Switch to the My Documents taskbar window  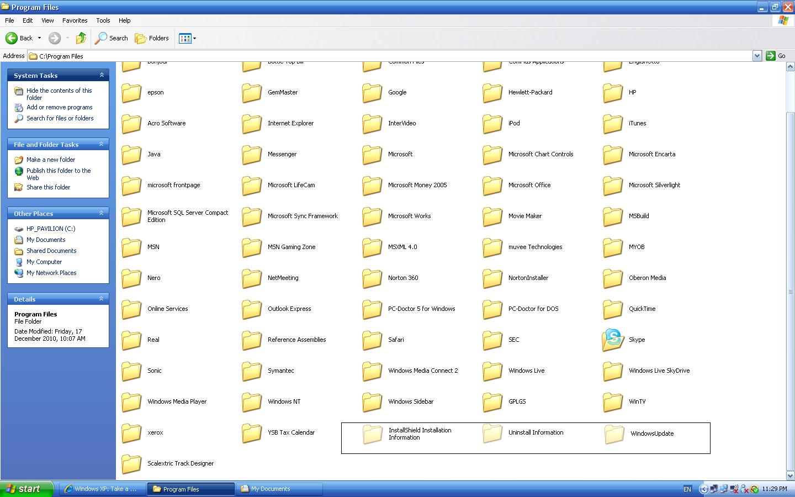279,489
